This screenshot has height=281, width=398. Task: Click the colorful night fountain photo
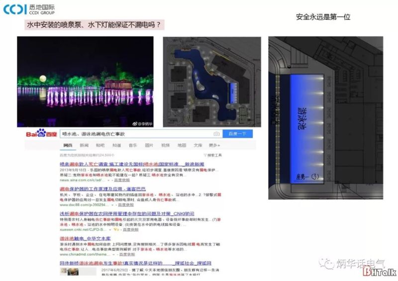pos(85,82)
